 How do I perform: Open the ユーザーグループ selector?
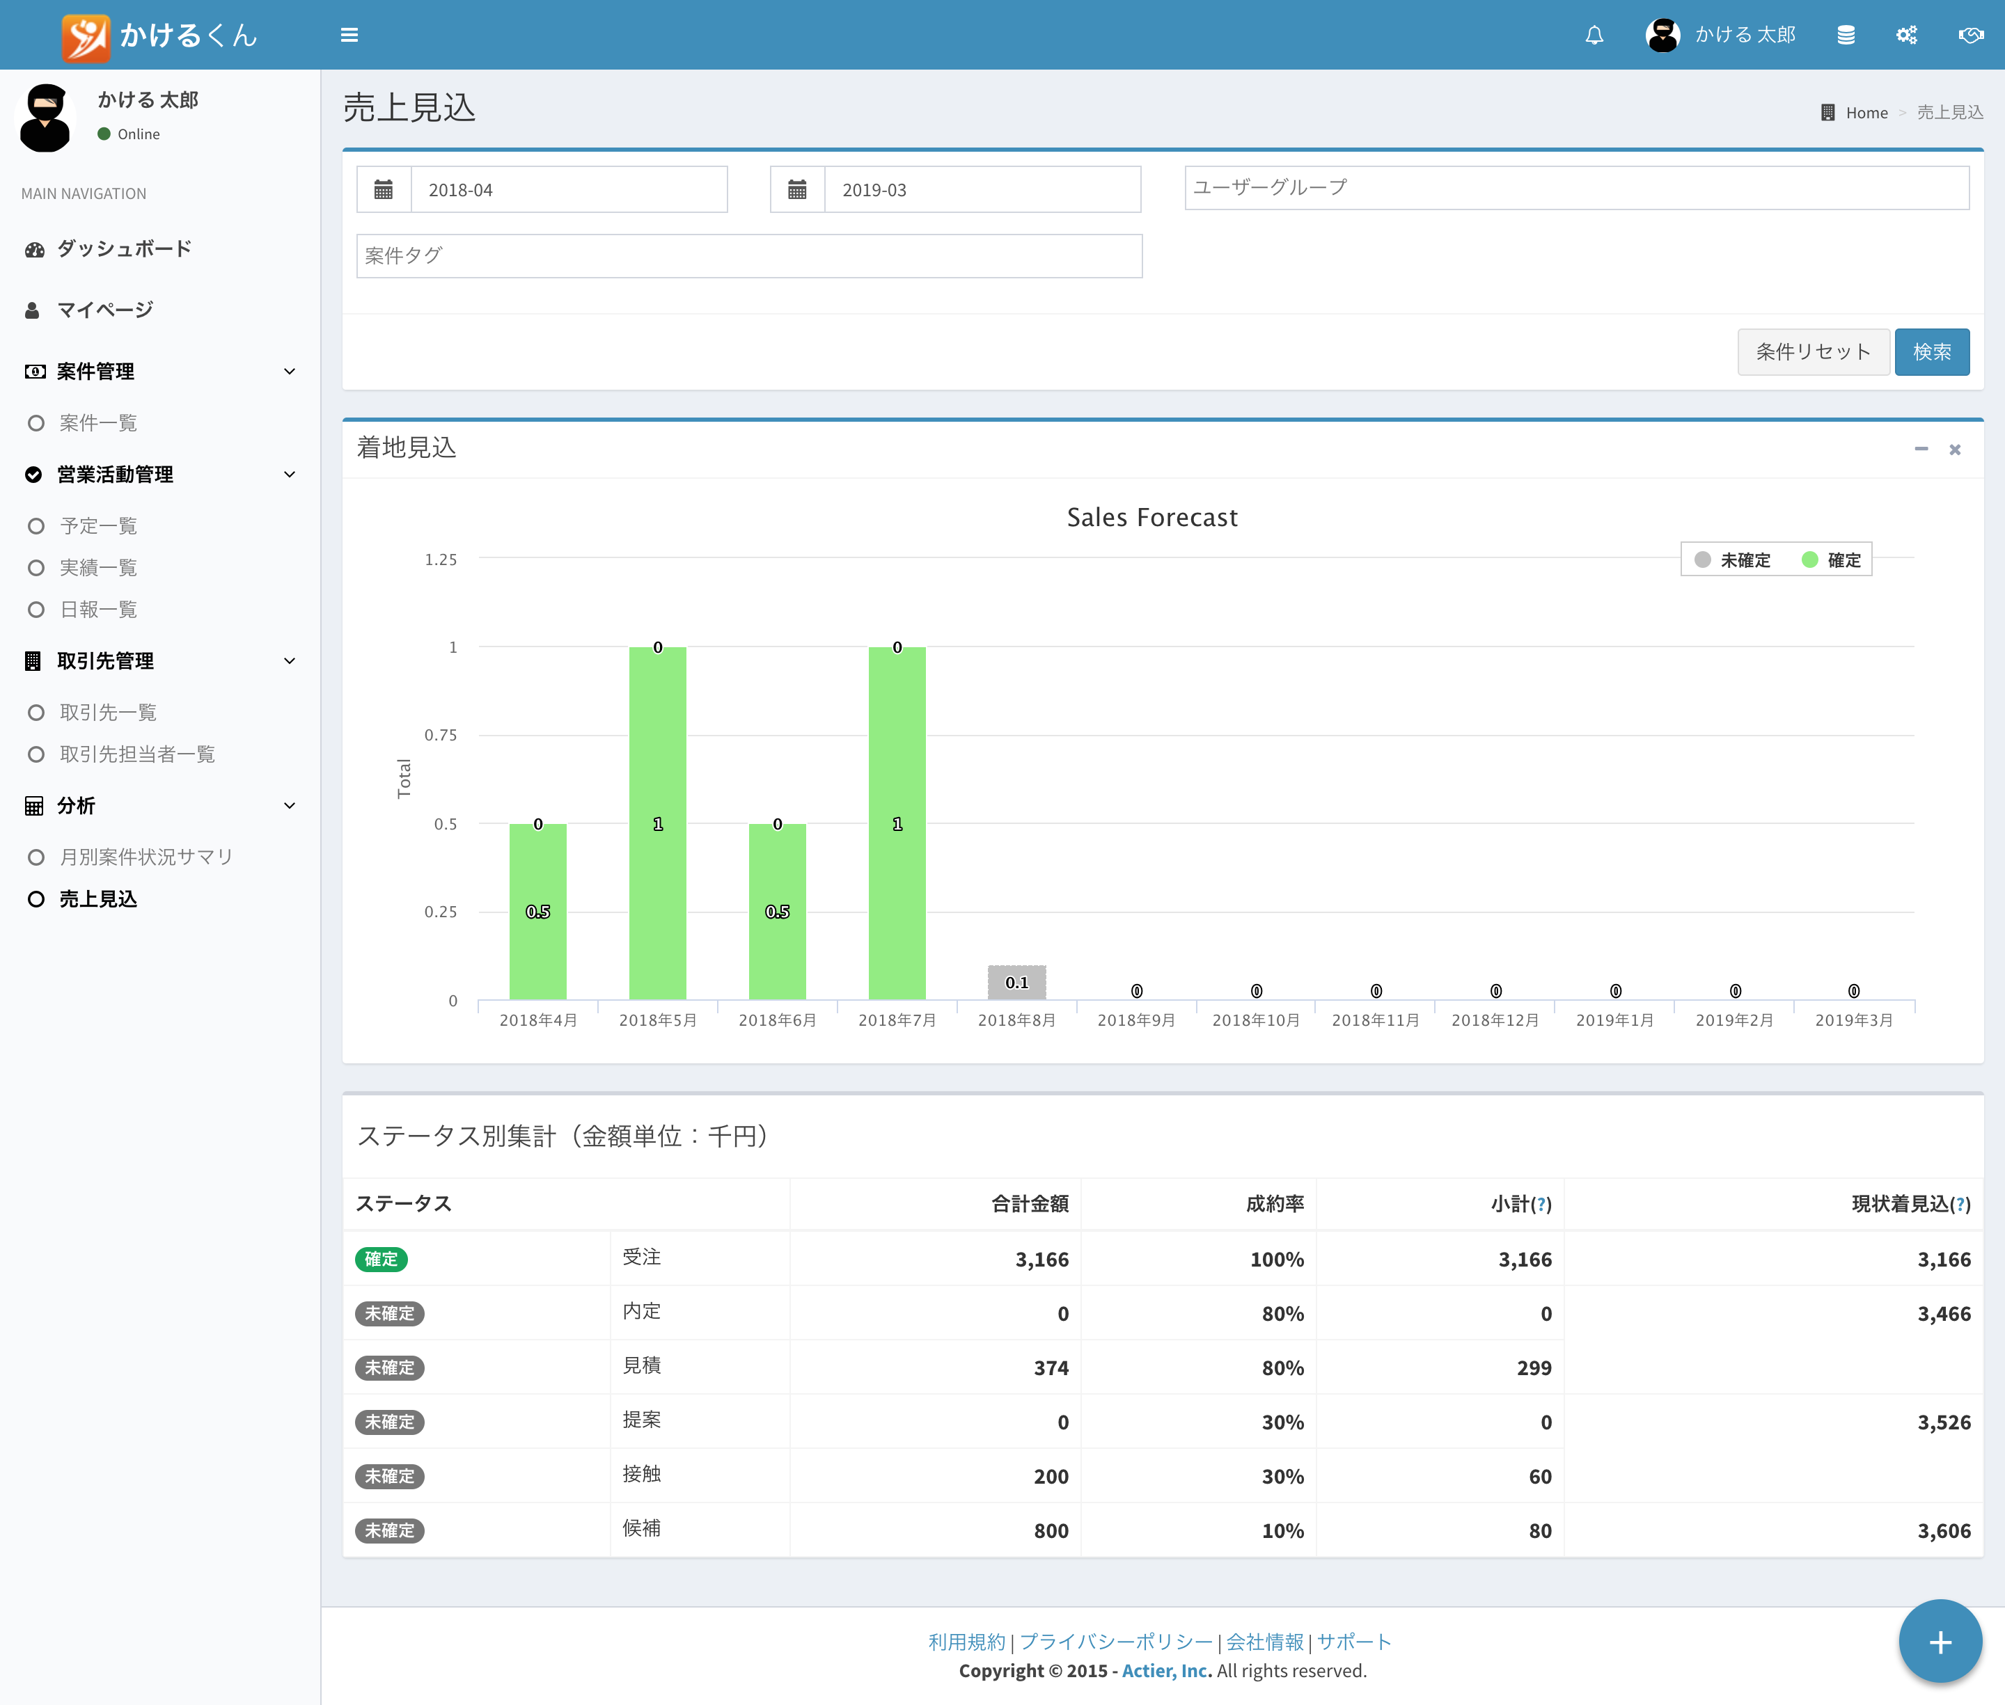[1577, 187]
